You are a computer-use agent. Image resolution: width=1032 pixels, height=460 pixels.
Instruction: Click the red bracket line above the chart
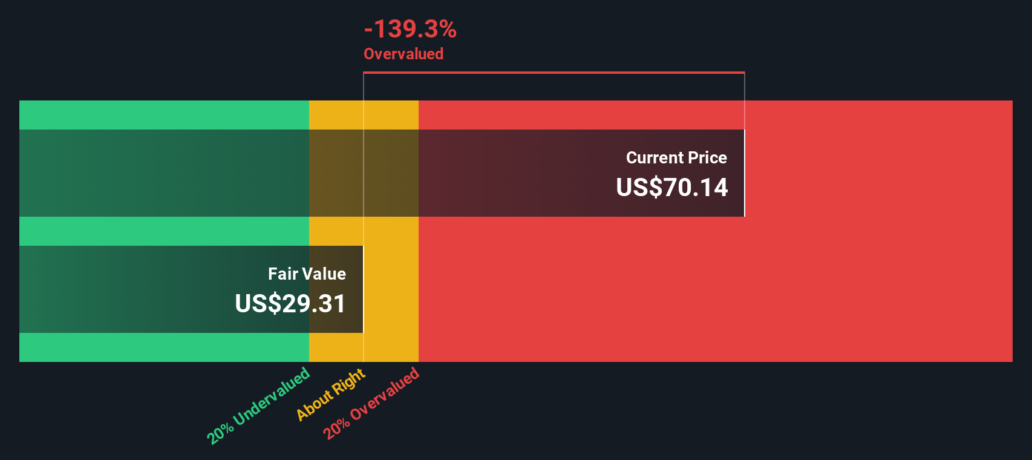[x=554, y=73]
